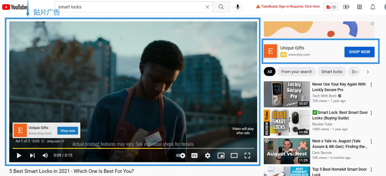Click the sidebar Etsy logo

pos(270,51)
